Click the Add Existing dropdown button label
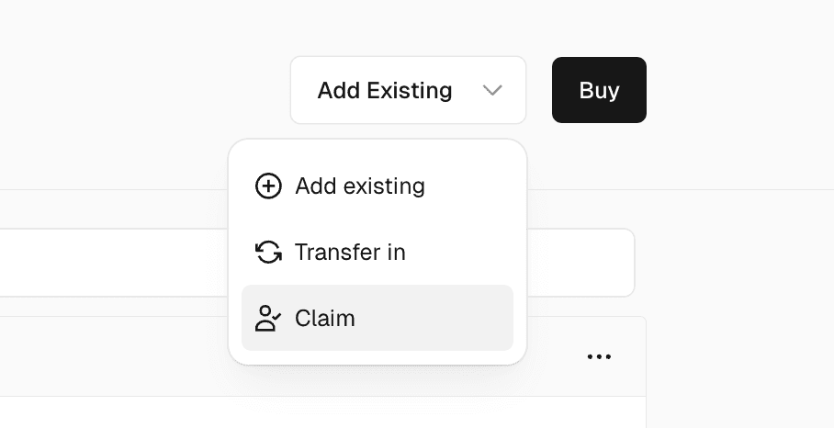 [x=385, y=90]
